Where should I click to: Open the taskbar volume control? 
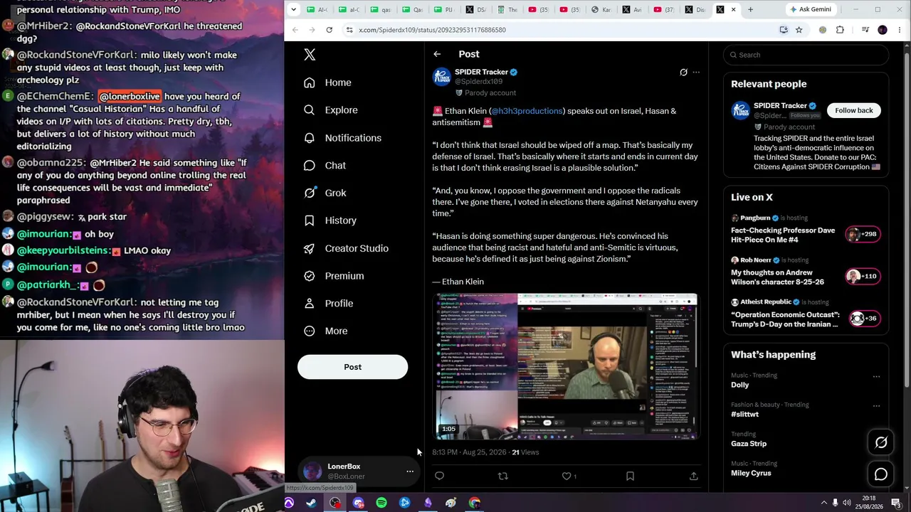[x=847, y=503]
